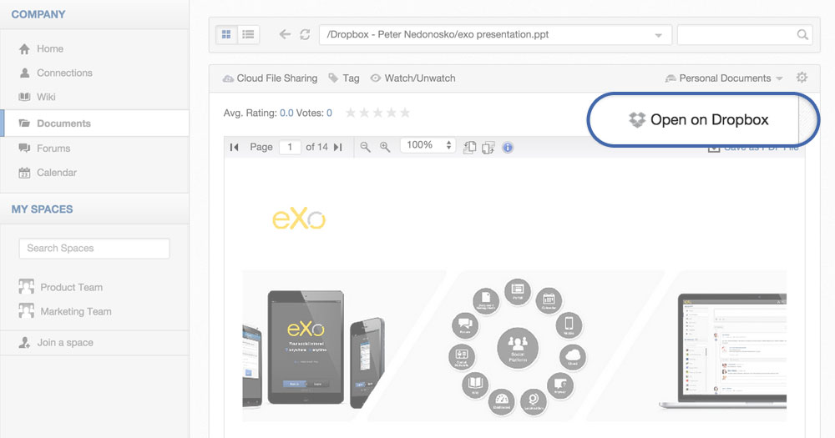Viewport: 835px width, 438px height.
Task: Click the Social Platform circle in slide
Action: tap(518, 348)
